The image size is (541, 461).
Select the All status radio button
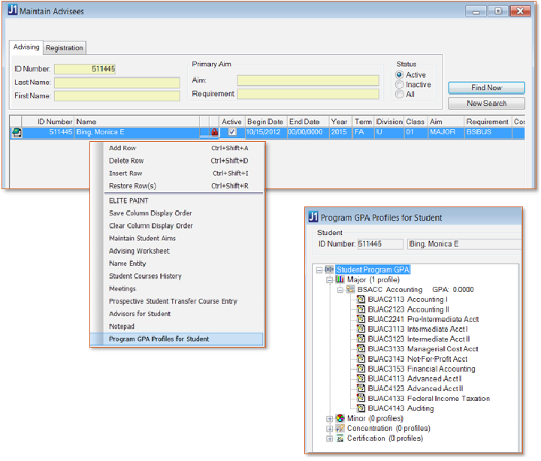(x=399, y=95)
